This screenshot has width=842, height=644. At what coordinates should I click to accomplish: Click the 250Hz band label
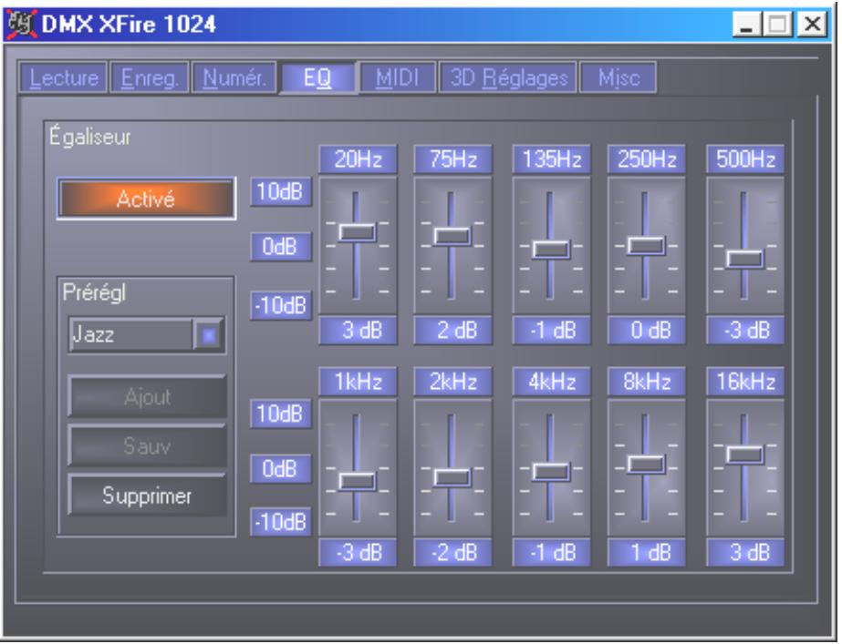pos(647,159)
